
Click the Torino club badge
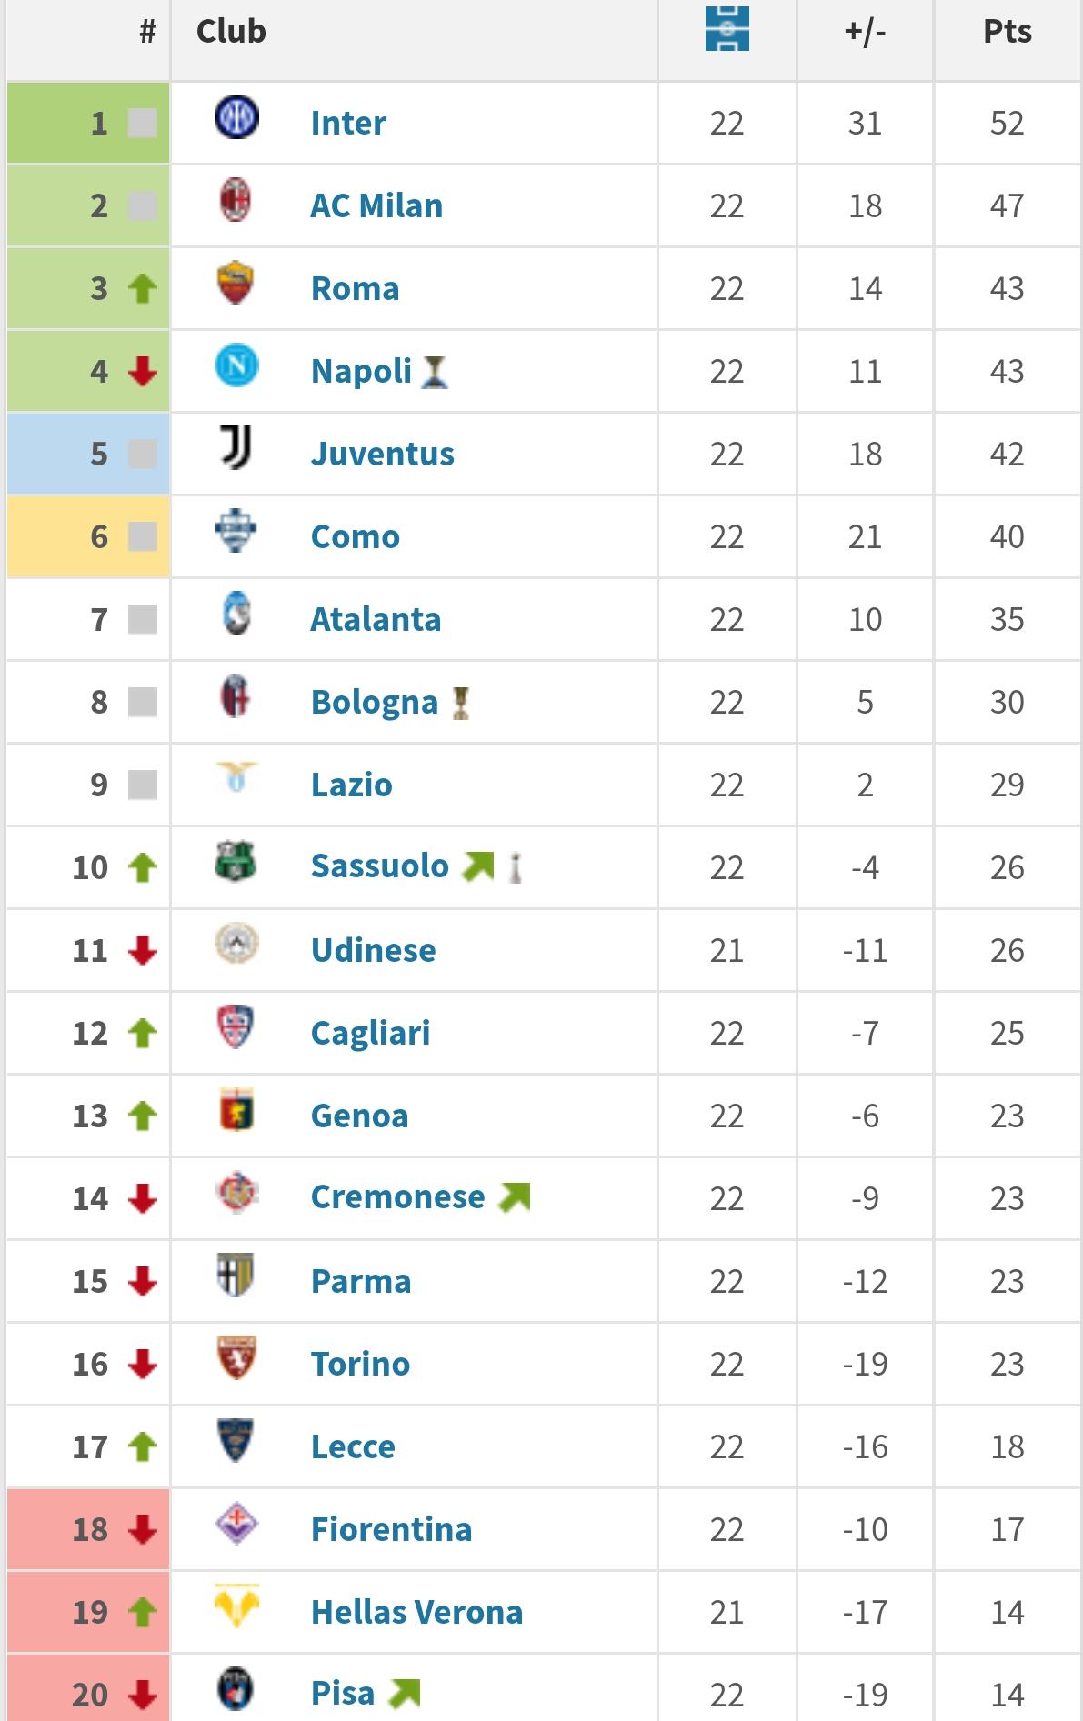click(236, 1358)
